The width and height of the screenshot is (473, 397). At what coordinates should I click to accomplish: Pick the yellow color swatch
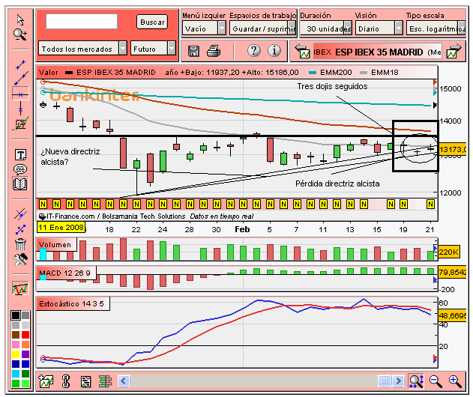pyautogui.click(x=16, y=354)
